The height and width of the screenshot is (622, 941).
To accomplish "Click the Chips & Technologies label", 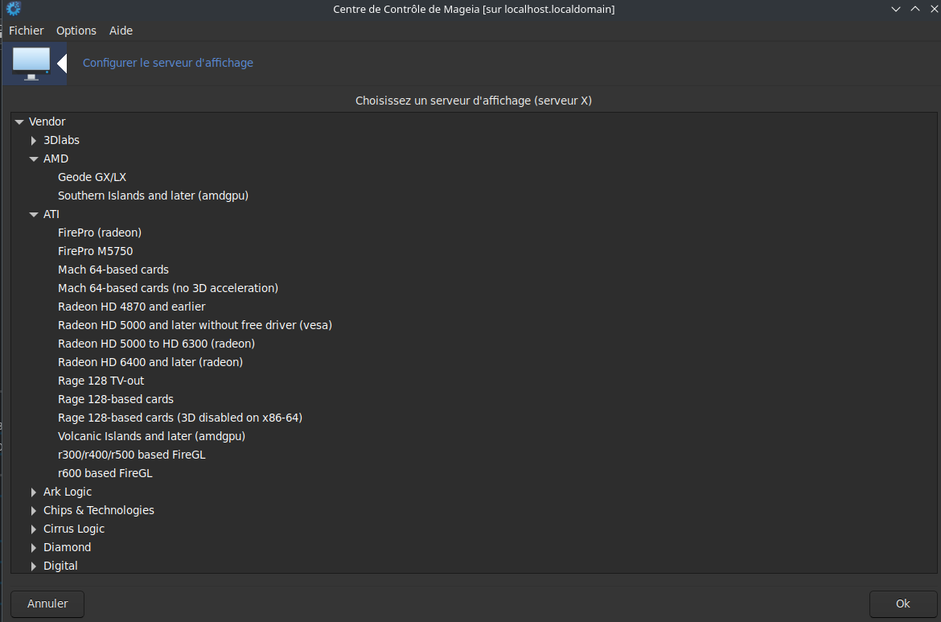I will [x=98, y=511].
